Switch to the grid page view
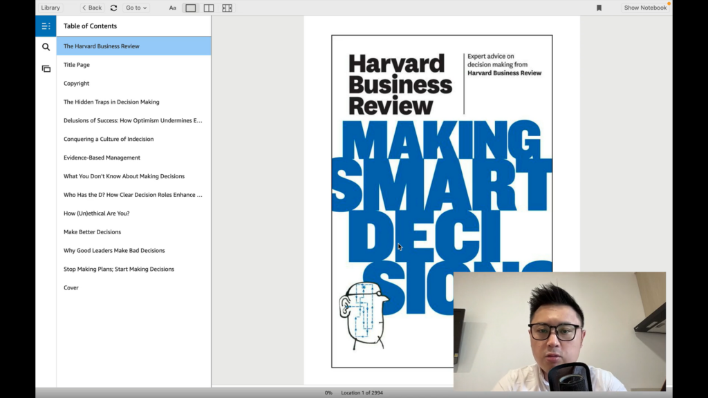 tap(227, 8)
